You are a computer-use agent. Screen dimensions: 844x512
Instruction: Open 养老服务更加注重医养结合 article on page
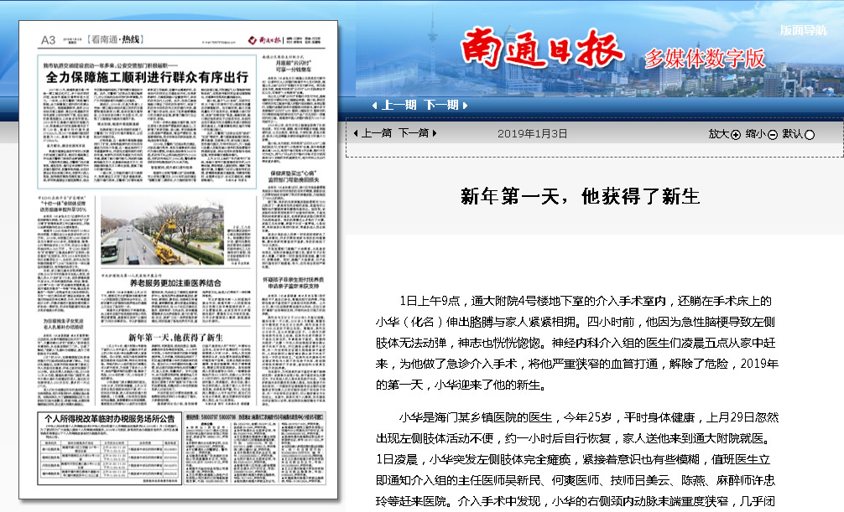tap(174, 283)
